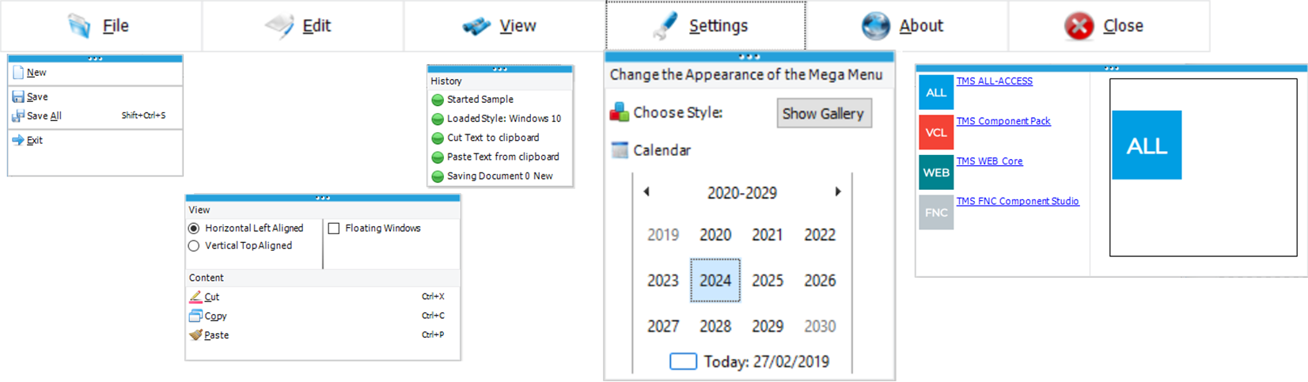
Task: Click the Copy icon in Content
Action: [195, 316]
